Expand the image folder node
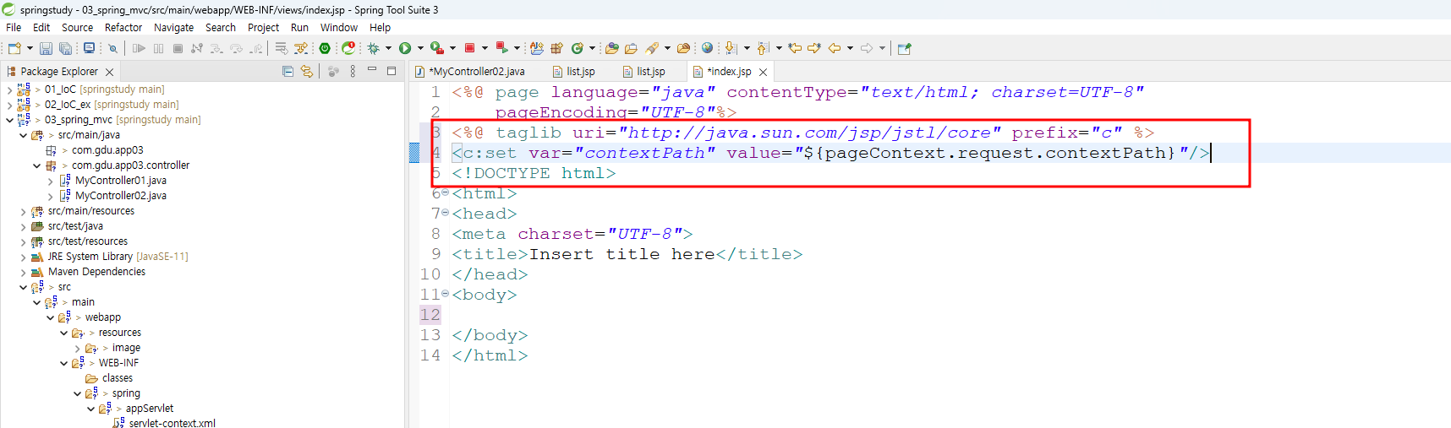Image resolution: width=1451 pixels, height=428 pixels. pos(77,348)
